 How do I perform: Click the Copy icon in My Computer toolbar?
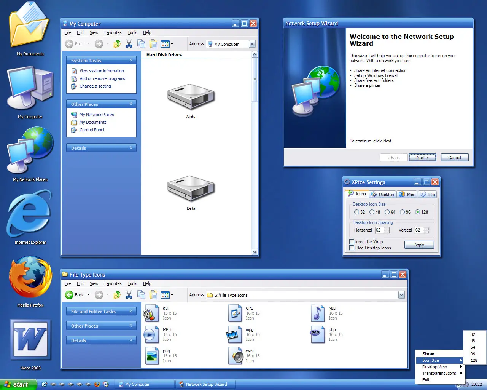tap(141, 44)
